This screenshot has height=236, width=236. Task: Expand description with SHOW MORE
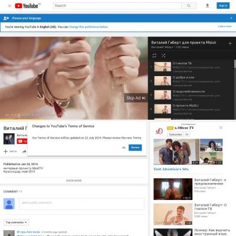[x=74, y=181]
